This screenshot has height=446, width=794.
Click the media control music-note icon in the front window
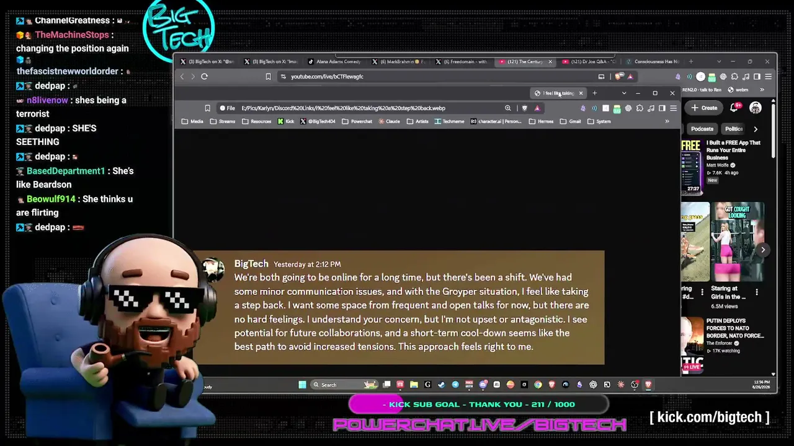651,108
